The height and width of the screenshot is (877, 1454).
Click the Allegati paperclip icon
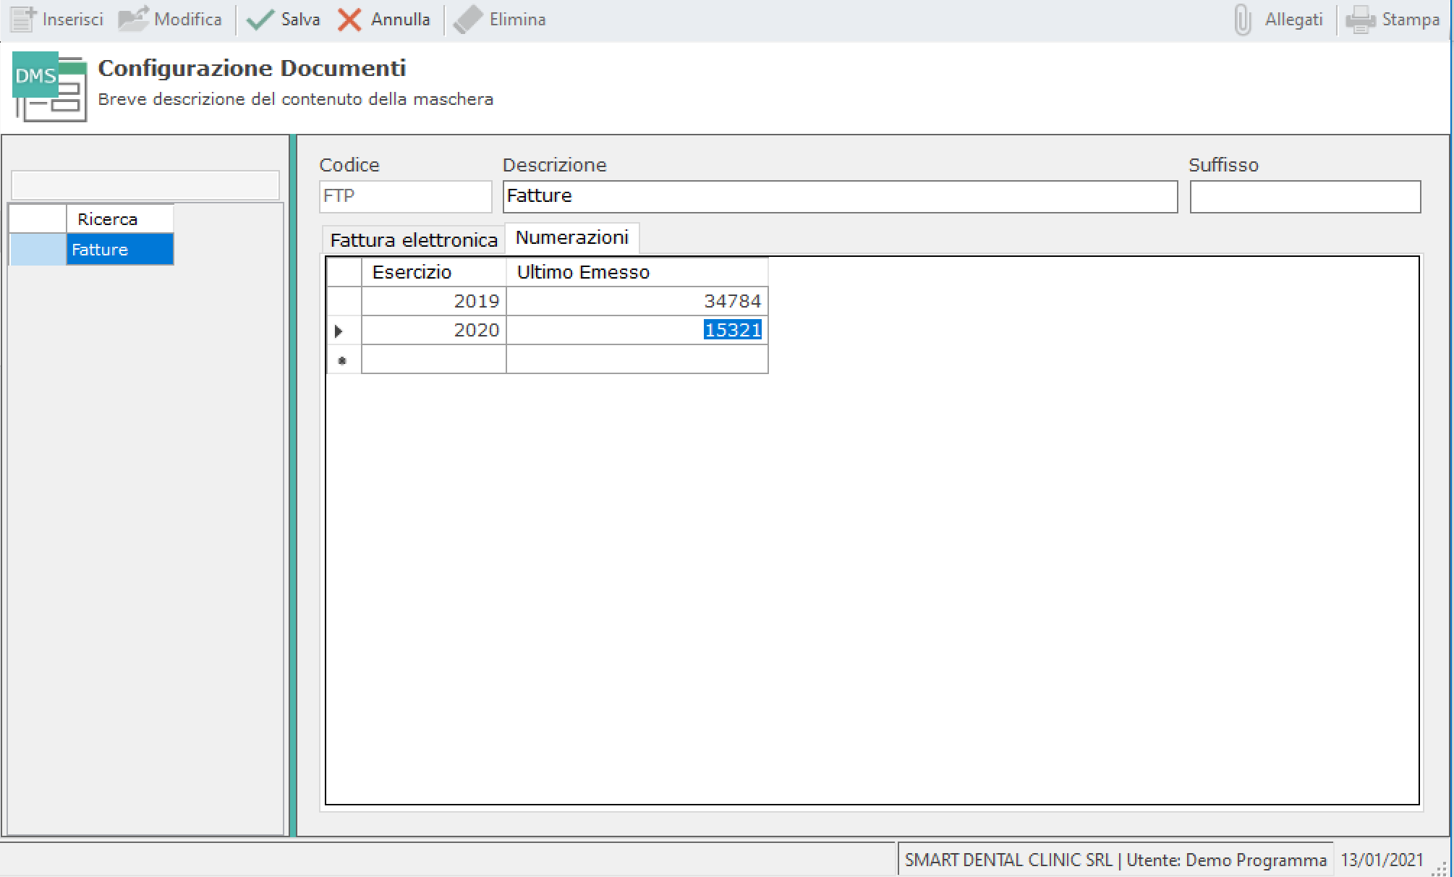click(x=1242, y=20)
